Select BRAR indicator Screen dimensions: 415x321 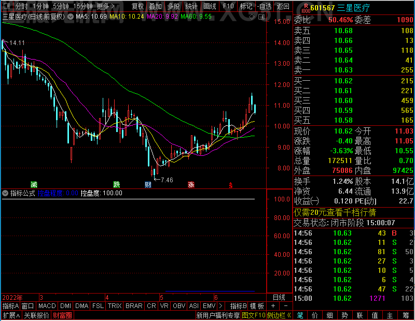(134, 306)
